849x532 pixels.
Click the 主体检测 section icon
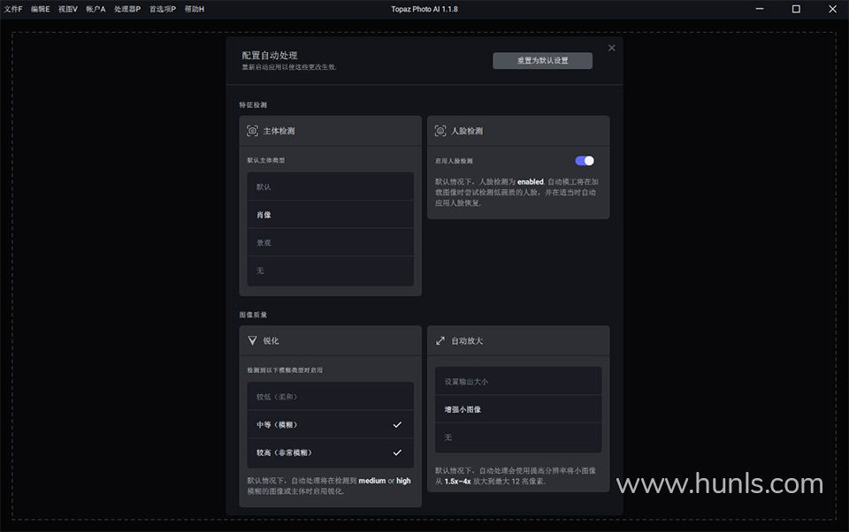[x=252, y=131]
